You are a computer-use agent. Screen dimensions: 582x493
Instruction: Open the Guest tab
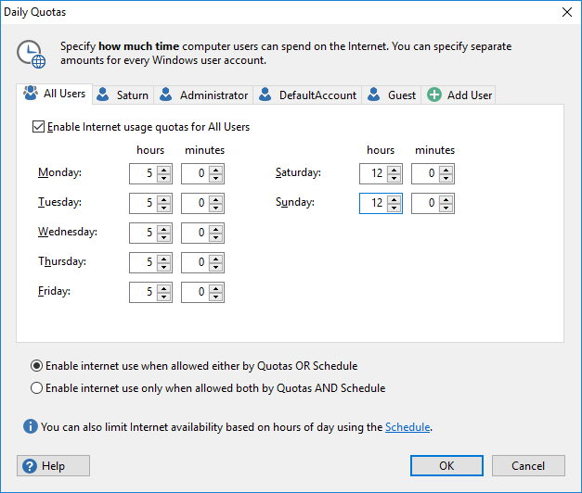[x=401, y=95]
